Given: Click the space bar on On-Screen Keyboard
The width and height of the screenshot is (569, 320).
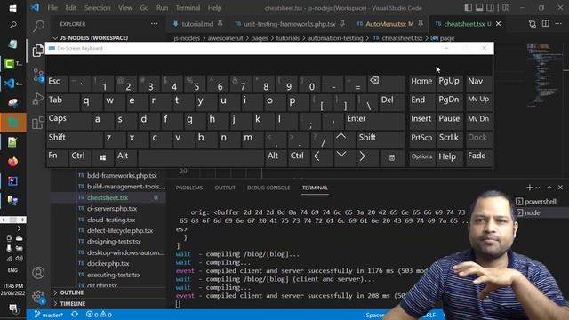Looking at the screenshot, I should pyautogui.click(x=201, y=157).
